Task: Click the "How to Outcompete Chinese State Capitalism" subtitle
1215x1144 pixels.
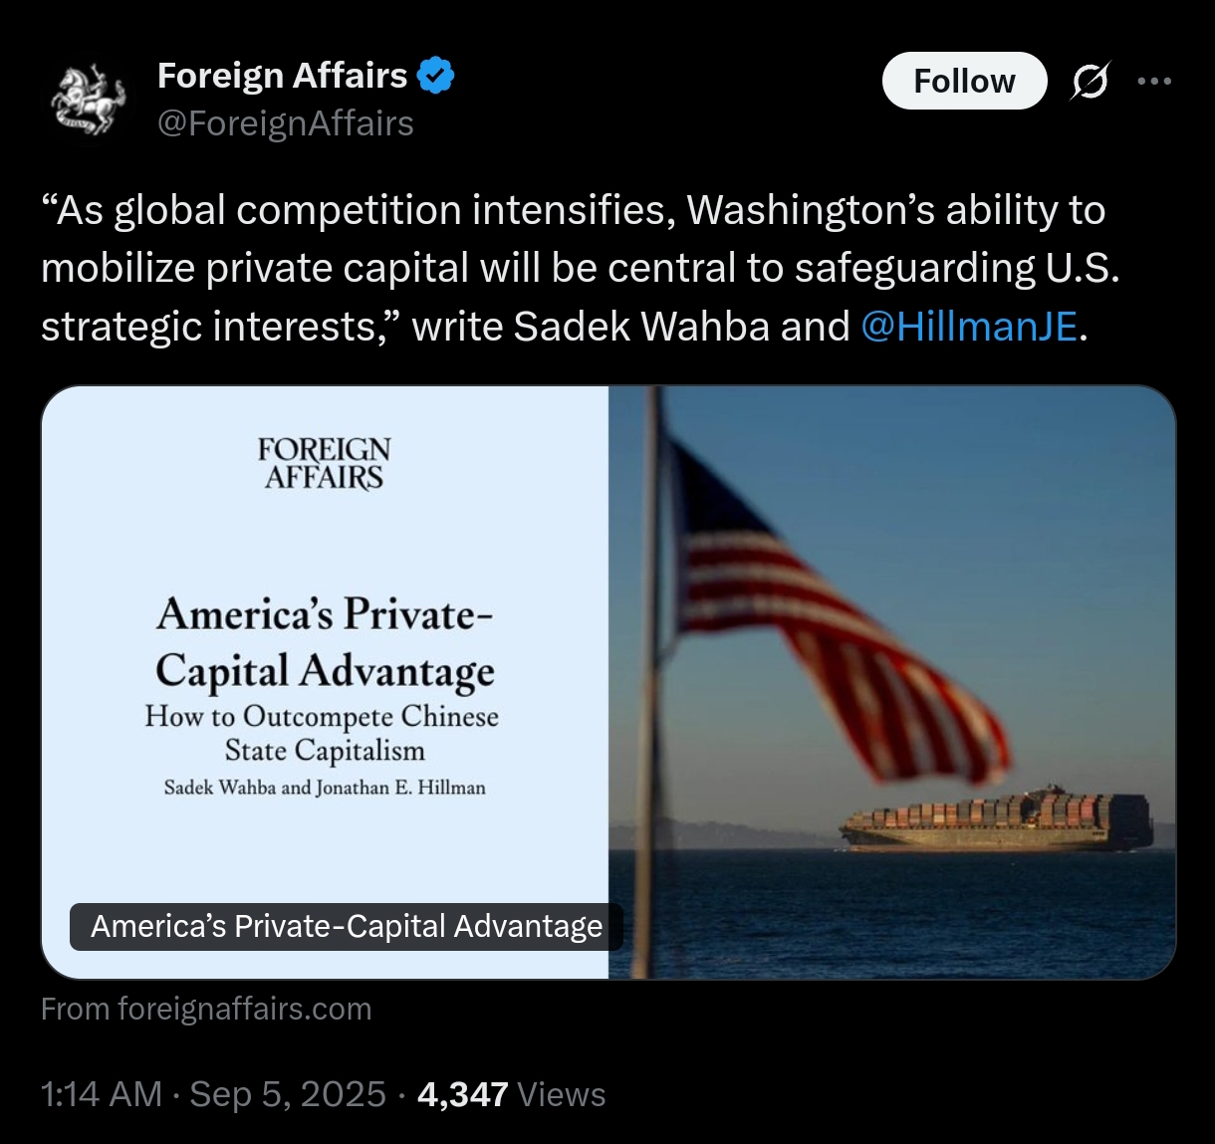Action: point(323,733)
